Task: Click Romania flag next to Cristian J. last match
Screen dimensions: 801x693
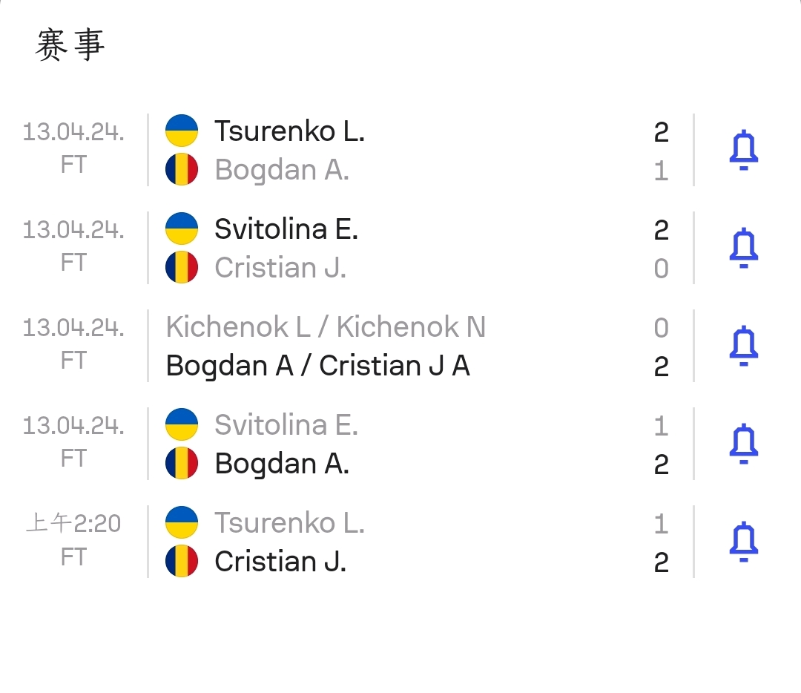Action: click(182, 561)
